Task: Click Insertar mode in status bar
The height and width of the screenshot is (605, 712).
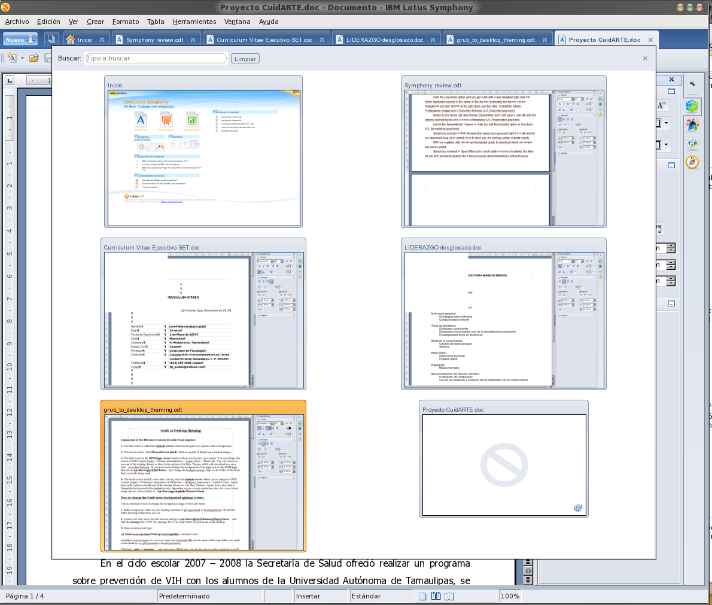Action: tap(308, 596)
